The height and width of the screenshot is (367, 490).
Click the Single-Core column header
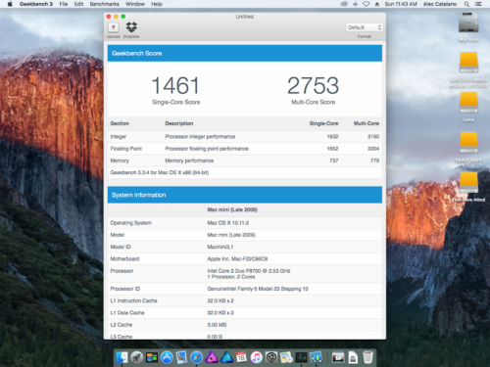(323, 123)
